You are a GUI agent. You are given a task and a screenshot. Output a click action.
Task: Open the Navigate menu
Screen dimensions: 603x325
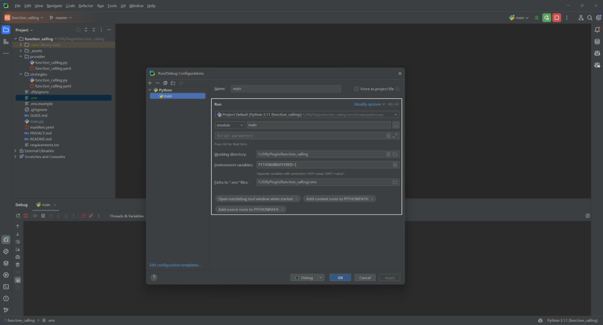coord(54,6)
